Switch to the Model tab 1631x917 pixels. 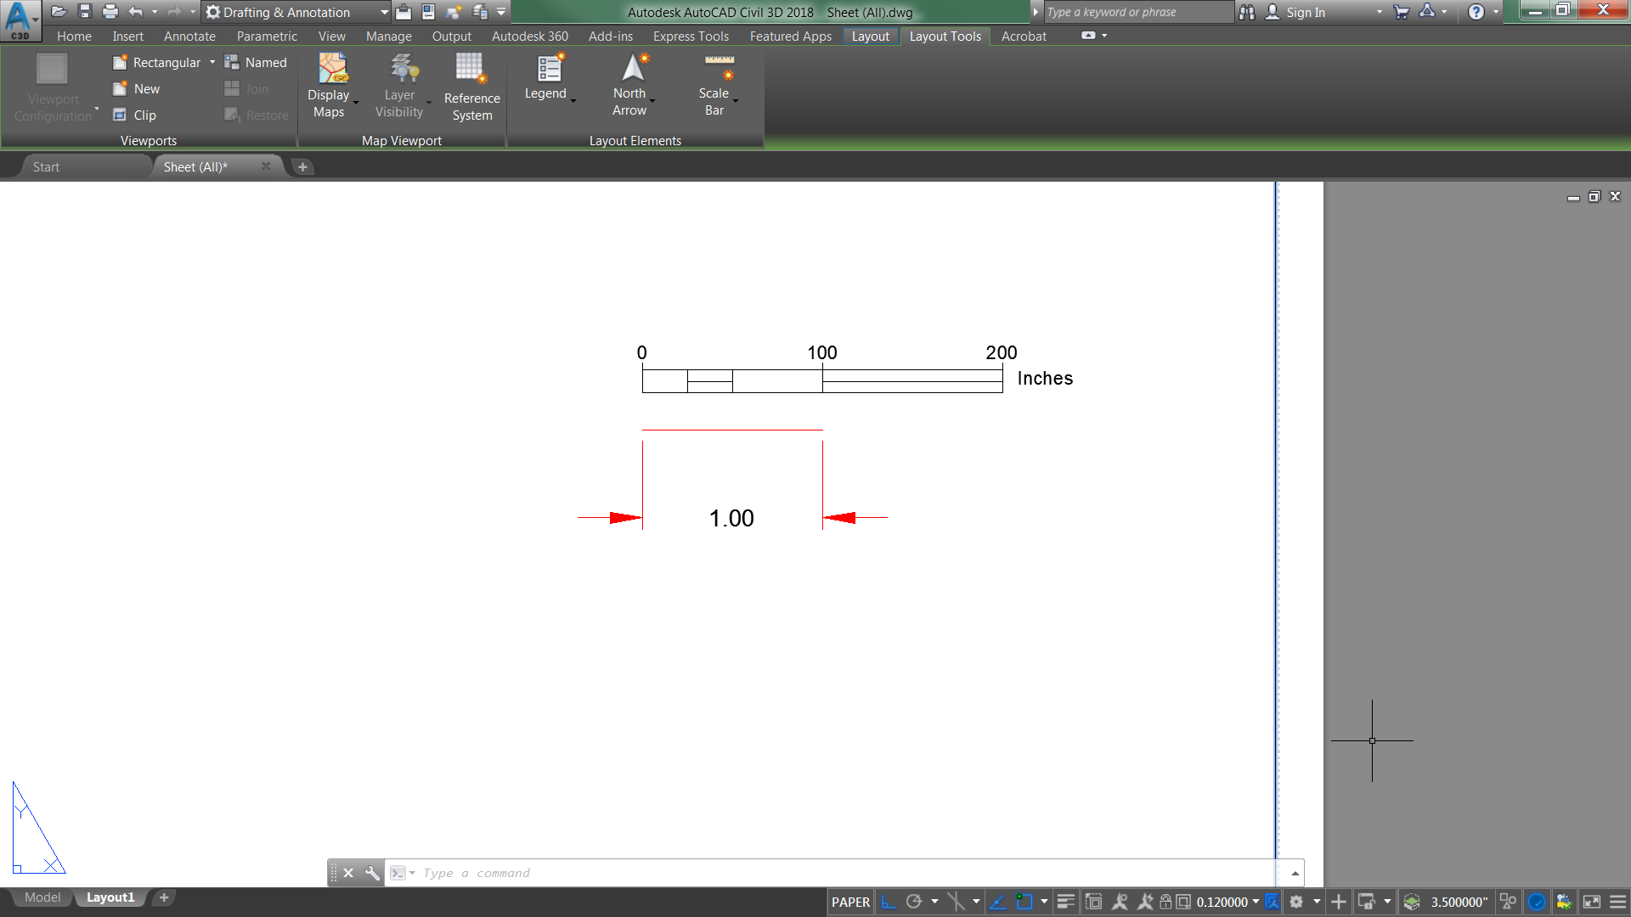pyautogui.click(x=42, y=897)
